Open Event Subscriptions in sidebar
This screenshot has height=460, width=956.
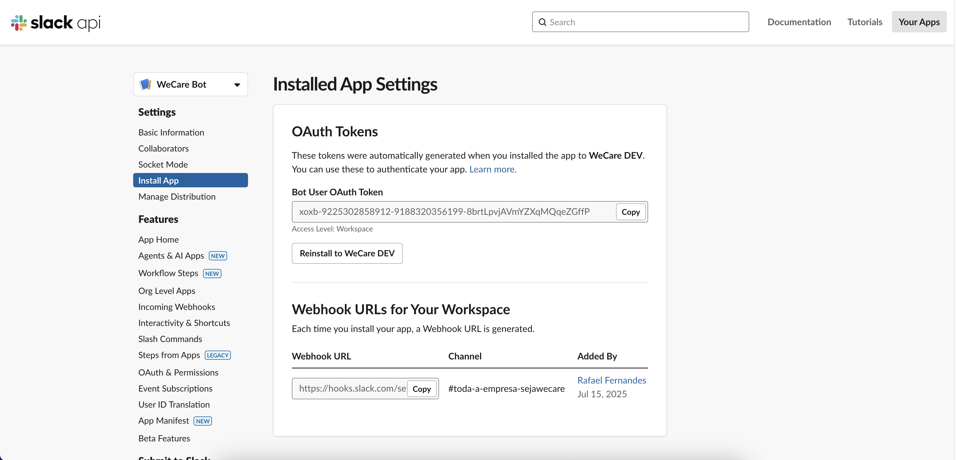click(x=175, y=388)
